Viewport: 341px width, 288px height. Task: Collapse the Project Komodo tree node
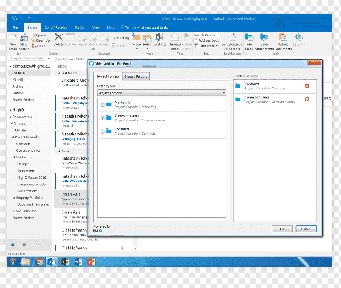(x=13, y=137)
